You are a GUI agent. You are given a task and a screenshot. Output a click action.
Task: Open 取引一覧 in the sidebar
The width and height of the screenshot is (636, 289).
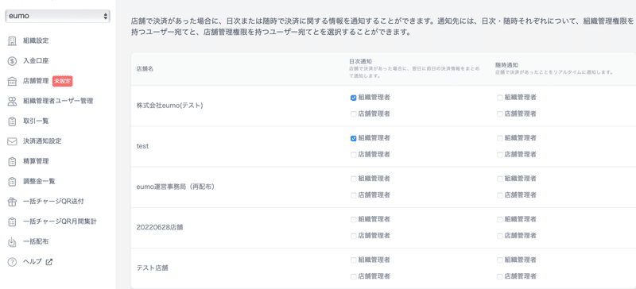click(36, 121)
